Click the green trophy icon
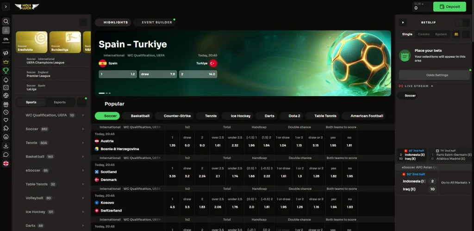This screenshot has height=231, width=474. [6, 71]
